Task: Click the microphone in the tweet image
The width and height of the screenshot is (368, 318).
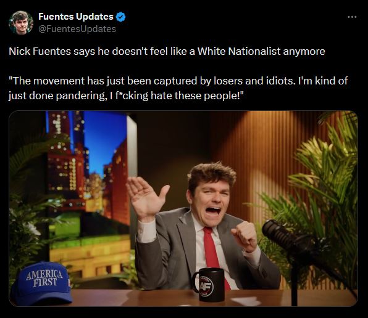Action: point(289,238)
